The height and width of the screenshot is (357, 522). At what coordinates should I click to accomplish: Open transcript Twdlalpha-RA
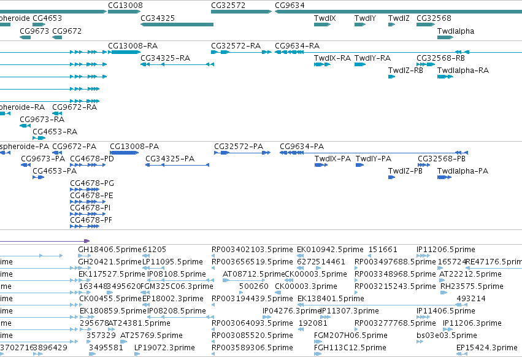[x=445, y=77]
